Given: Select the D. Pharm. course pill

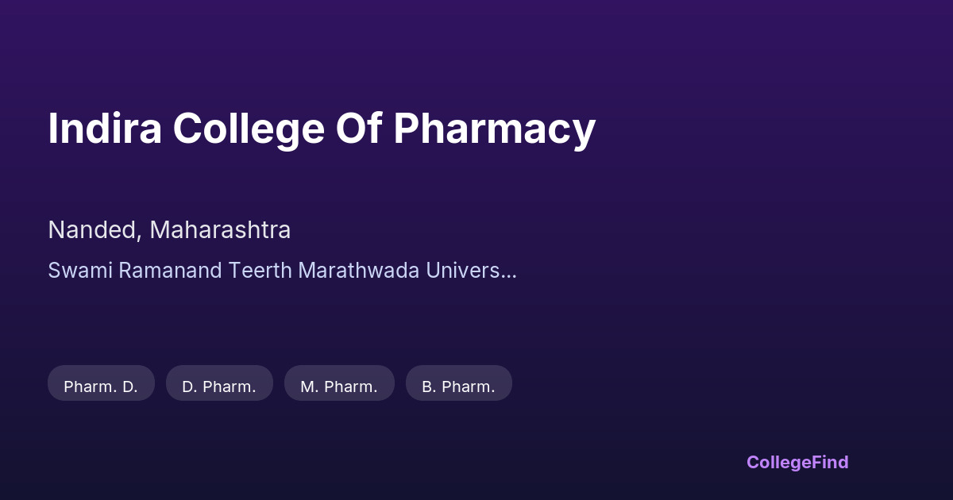Looking at the screenshot, I should pos(219,387).
